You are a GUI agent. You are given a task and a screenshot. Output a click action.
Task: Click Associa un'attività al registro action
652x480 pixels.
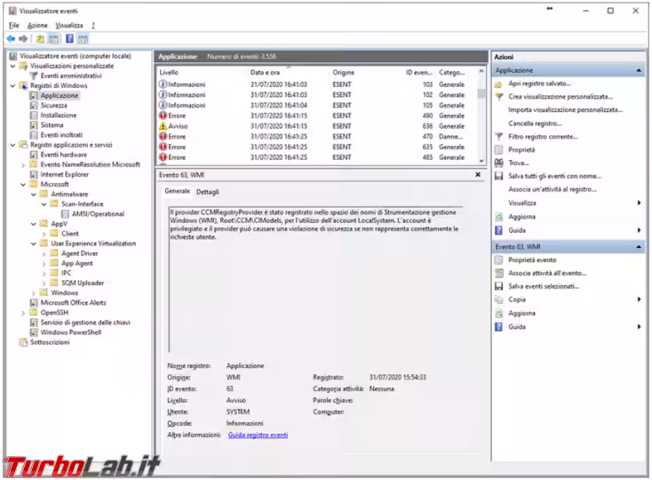tap(553, 189)
